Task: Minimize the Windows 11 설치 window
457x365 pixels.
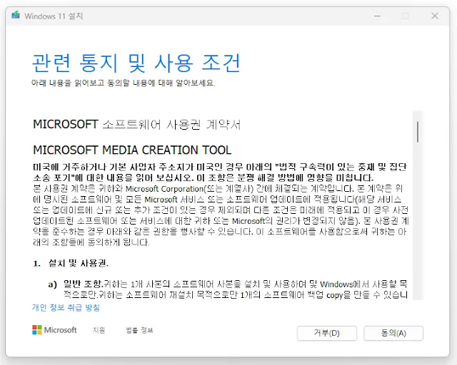Action: coord(377,16)
